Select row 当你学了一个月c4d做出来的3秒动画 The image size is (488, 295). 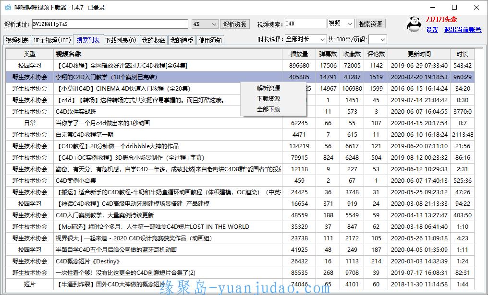pyautogui.click(x=240, y=123)
